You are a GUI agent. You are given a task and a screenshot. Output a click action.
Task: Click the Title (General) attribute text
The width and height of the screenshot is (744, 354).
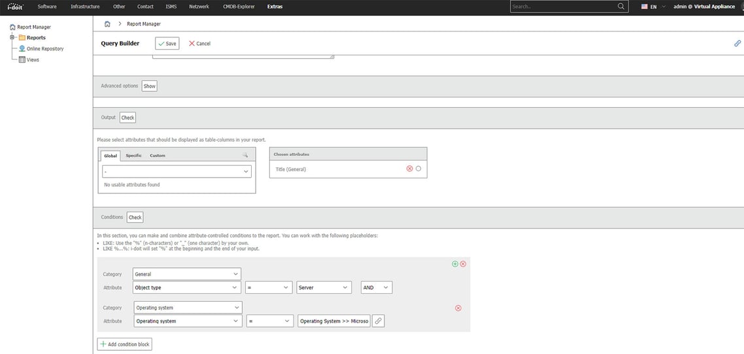[x=292, y=169]
